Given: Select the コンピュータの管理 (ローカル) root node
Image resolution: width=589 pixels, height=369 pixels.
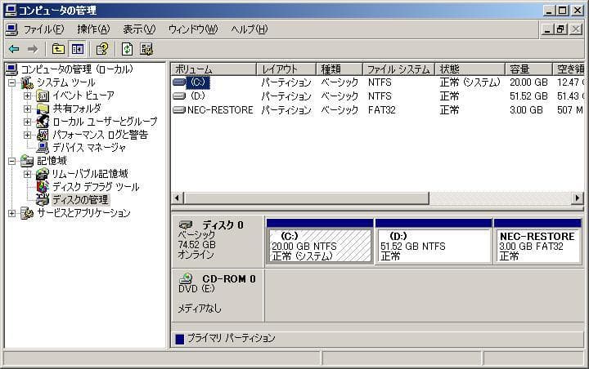Looking at the screenshot, I should pyautogui.click(x=76, y=69).
